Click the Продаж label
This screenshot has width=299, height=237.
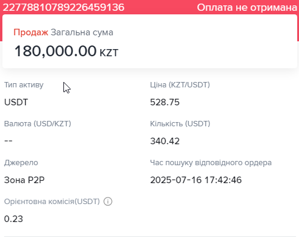click(30, 32)
